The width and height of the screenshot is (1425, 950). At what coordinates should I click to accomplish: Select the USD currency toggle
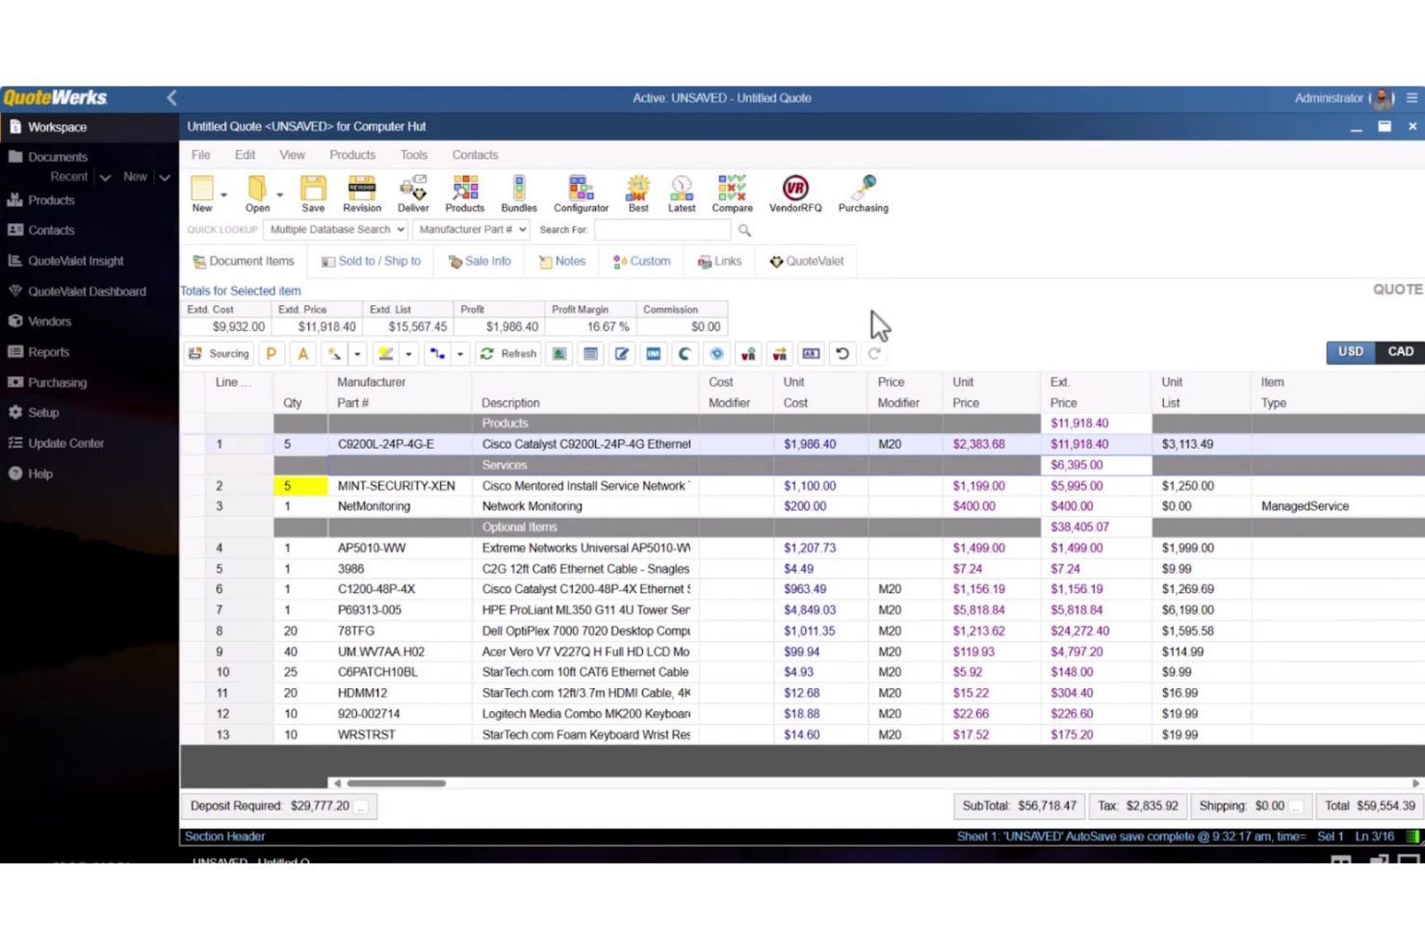(1350, 351)
